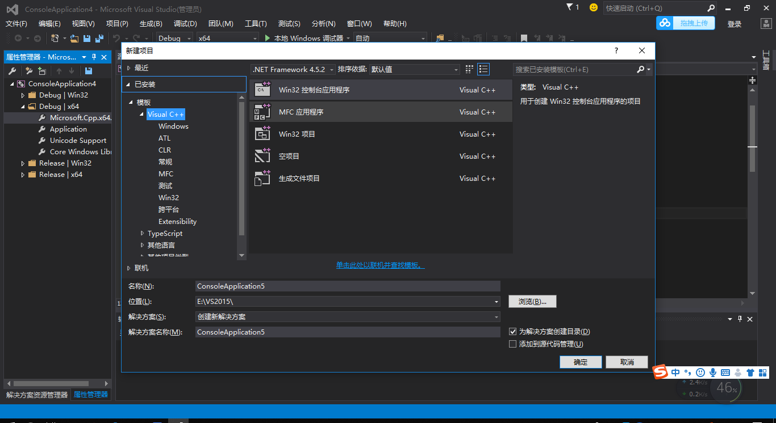Click the Open File icon in main toolbar
776x423 pixels.
(74, 38)
